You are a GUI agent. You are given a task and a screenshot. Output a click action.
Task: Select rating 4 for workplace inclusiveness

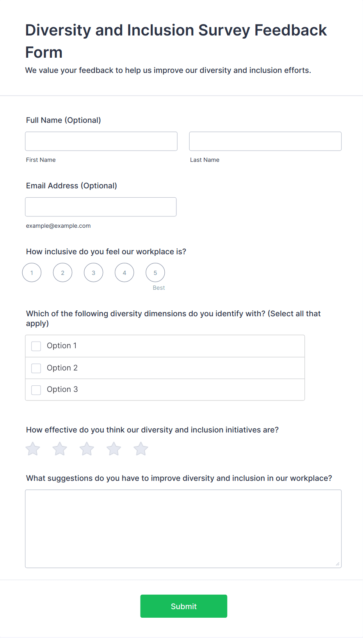(125, 273)
